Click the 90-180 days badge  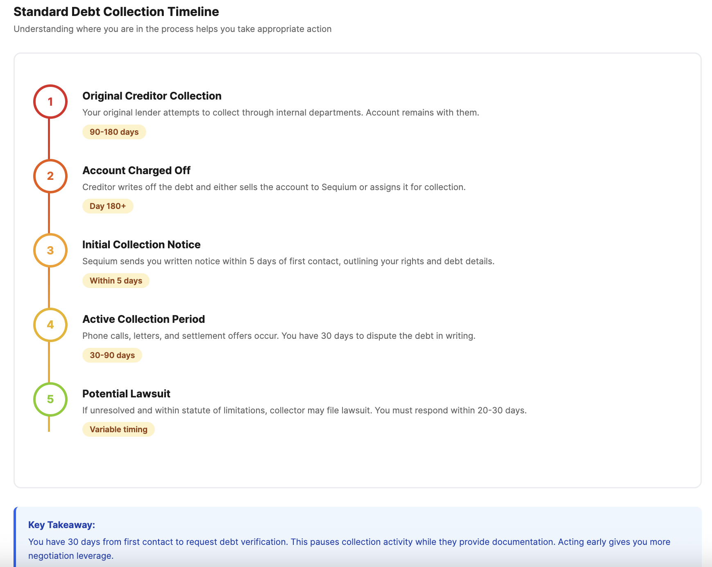coord(114,132)
